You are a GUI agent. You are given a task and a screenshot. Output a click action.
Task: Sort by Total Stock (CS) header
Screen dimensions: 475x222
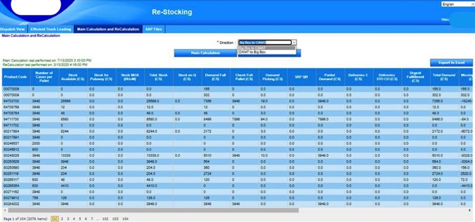[x=159, y=77]
